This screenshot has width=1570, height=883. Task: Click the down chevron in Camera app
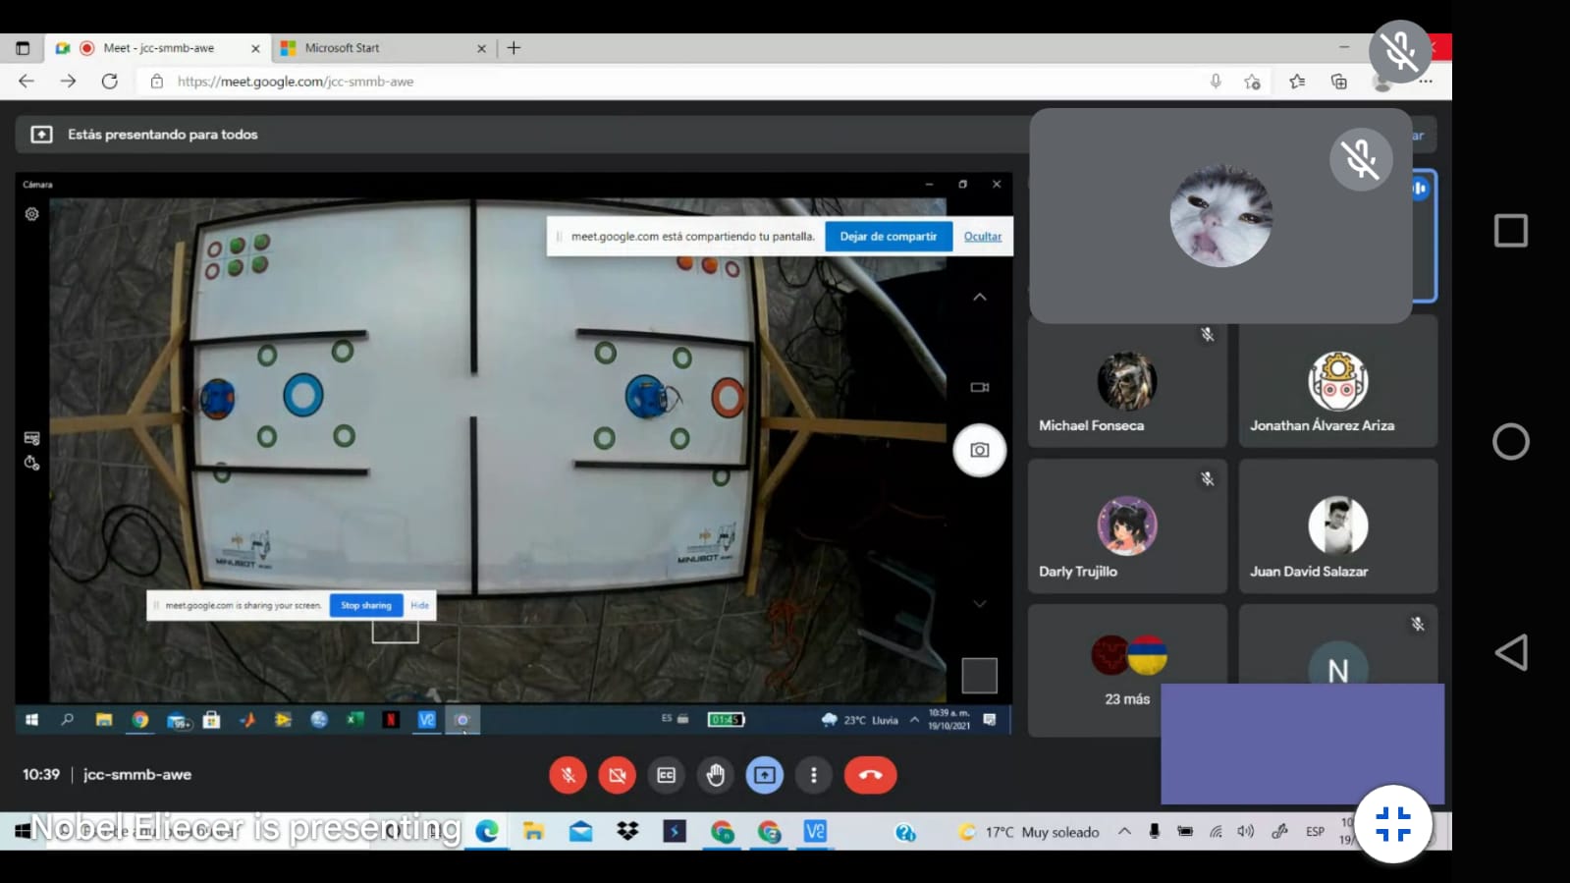coord(979,604)
